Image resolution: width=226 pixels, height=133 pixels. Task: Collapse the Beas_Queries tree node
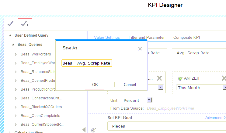13,45
